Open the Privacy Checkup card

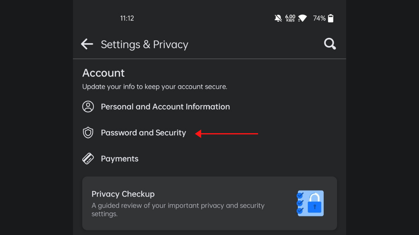209,203
